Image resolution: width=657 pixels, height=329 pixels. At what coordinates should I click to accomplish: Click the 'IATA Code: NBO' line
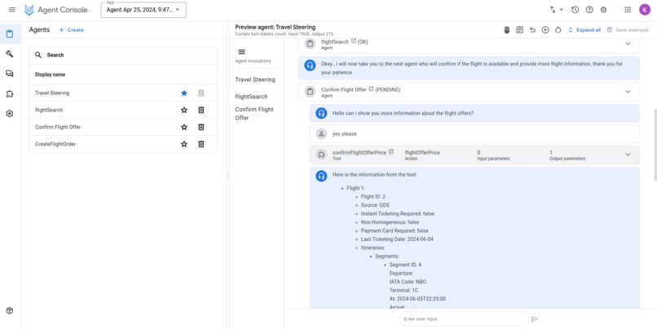click(408, 282)
